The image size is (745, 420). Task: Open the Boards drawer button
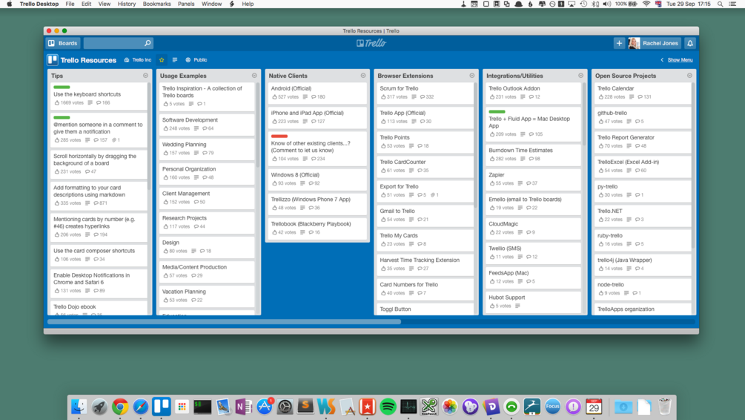[x=63, y=43]
